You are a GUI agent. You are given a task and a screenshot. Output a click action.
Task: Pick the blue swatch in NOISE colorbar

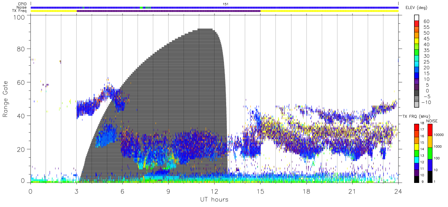coord(429,164)
